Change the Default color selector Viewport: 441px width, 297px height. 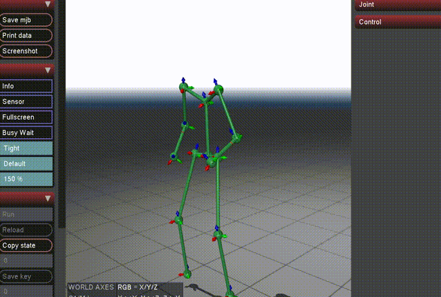pyautogui.click(x=26, y=164)
